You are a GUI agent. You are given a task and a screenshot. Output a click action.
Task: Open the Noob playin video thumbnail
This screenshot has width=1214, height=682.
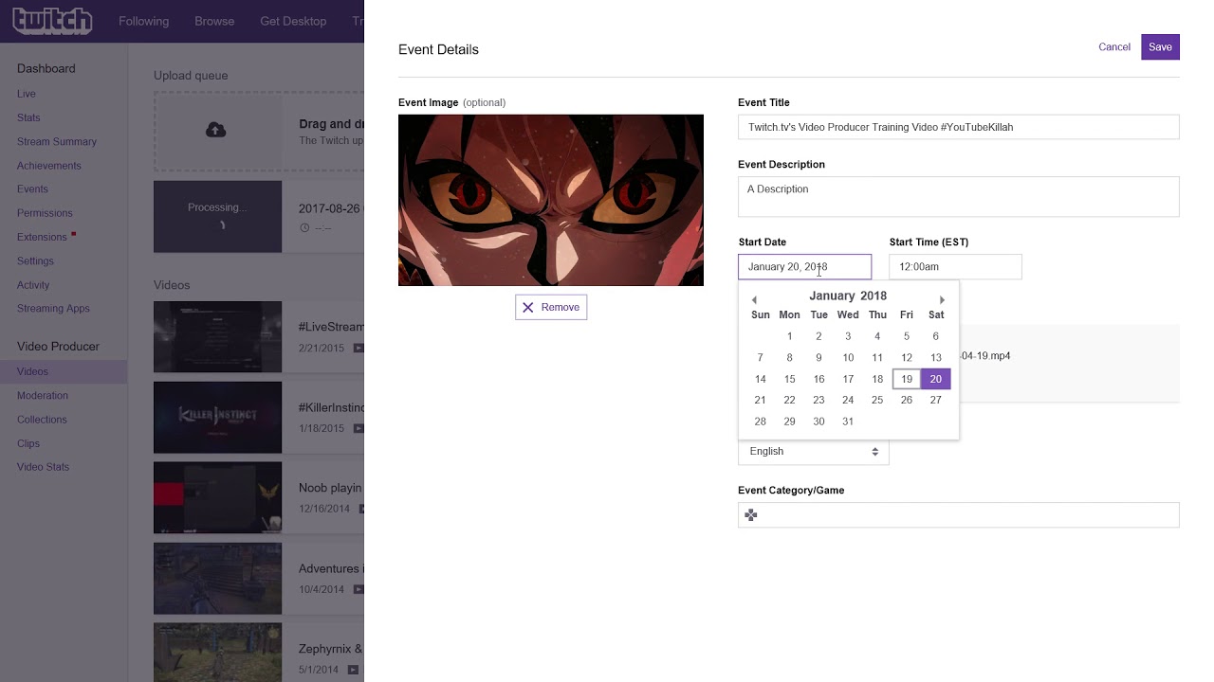[x=217, y=498]
